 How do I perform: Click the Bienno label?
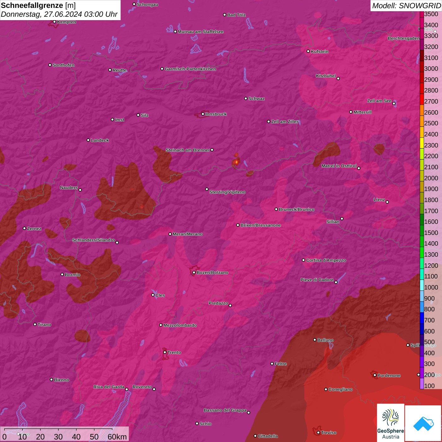pos(61,380)
